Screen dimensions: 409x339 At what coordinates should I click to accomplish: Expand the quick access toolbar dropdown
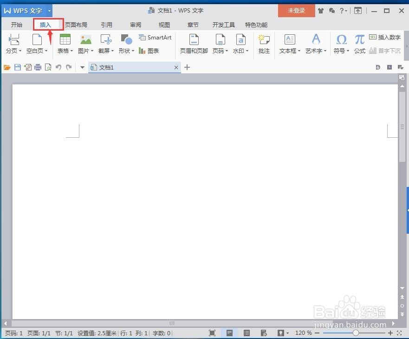(x=82, y=68)
